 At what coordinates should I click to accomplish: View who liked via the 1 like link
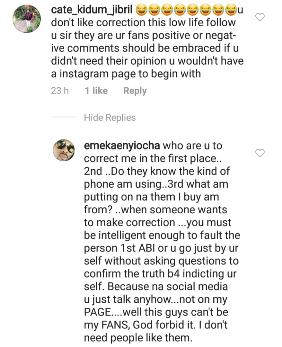(96, 91)
